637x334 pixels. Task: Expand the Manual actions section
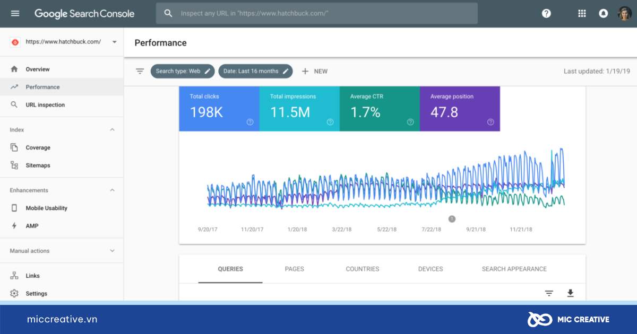pyautogui.click(x=113, y=251)
